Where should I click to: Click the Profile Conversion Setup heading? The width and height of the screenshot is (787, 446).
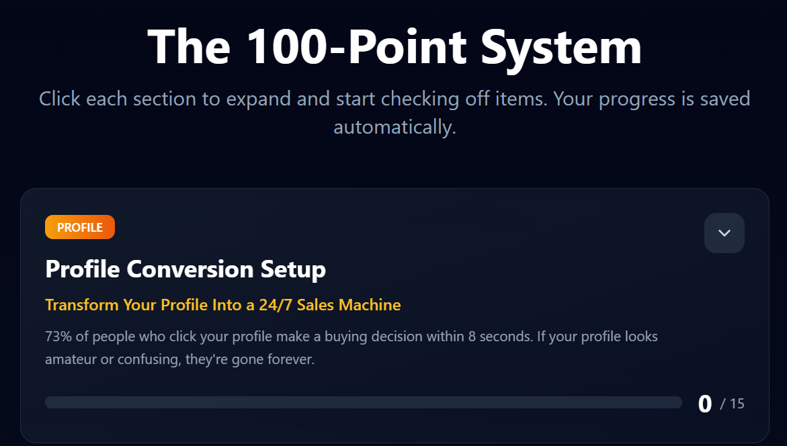pos(185,269)
